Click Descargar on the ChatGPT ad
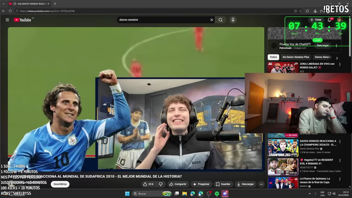The width and height of the screenshot is (352, 198). point(323,46)
